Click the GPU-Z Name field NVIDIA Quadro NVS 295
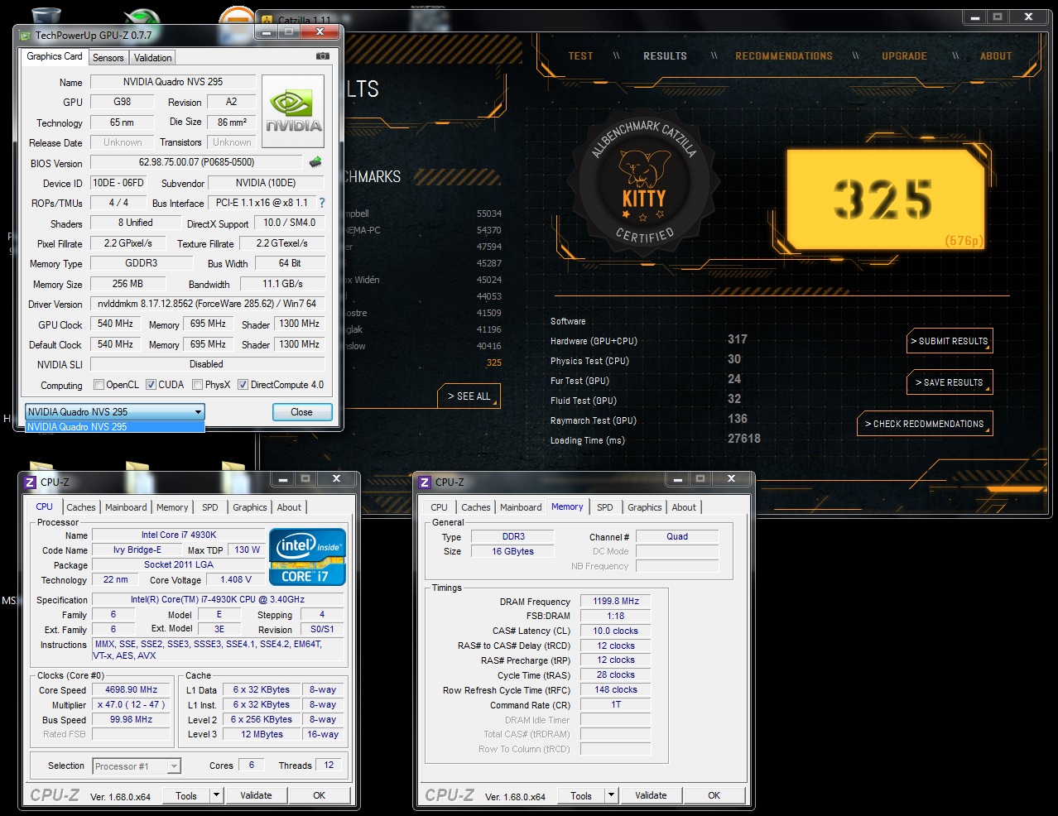Screen dimensions: 1058x816 tap(173, 82)
